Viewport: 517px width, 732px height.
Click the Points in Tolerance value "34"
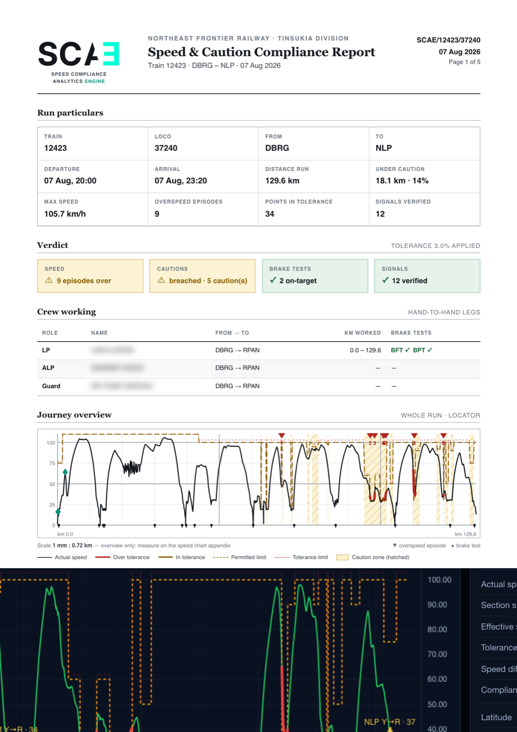tap(270, 214)
